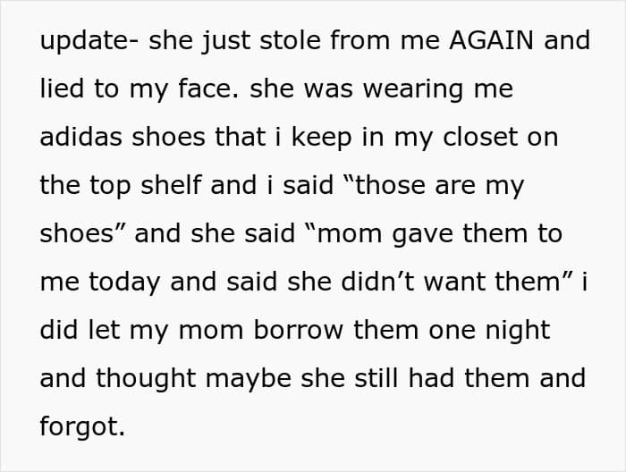626x472 pixels.
Task: Click the word "keep"
Action: coord(321,138)
